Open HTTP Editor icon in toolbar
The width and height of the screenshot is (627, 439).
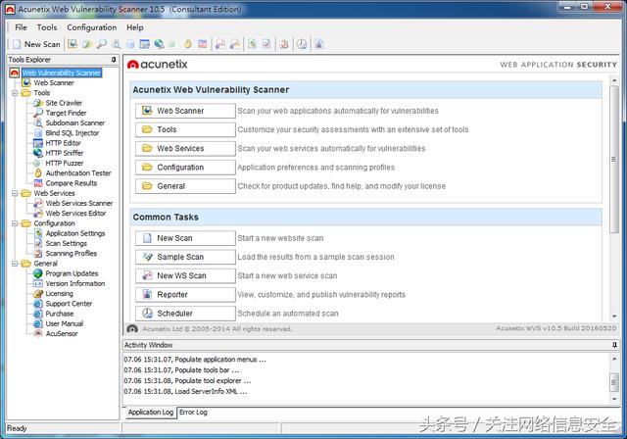coord(144,44)
